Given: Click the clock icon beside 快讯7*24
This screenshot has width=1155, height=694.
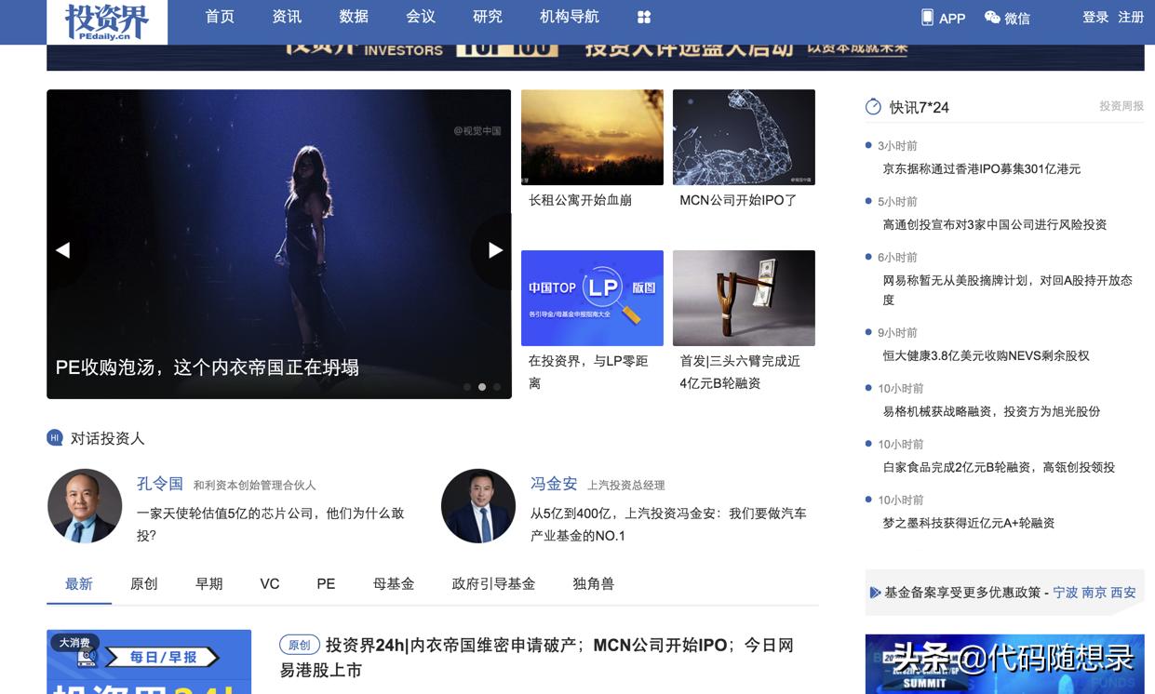Looking at the screenshot, I should coord(871,106).
